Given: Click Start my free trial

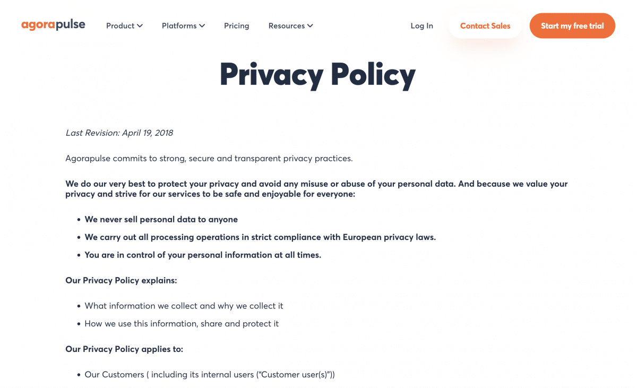Looking at the screenshot, I should coord(572,25).
